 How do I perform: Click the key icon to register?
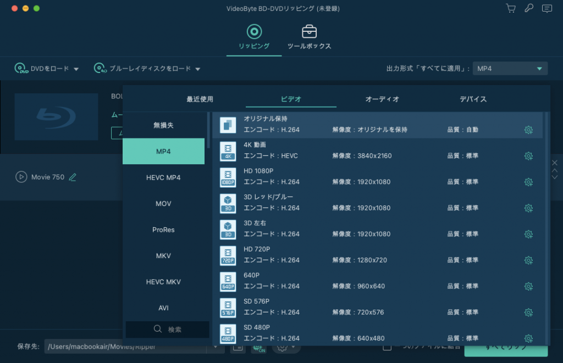pos(529,8)
